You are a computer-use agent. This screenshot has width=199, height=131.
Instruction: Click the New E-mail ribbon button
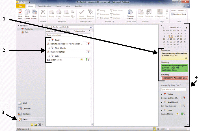click(27, 14)
